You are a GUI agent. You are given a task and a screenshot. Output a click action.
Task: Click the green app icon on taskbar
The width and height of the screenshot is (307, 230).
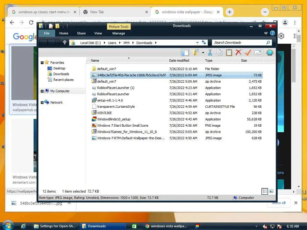(134, 226)
